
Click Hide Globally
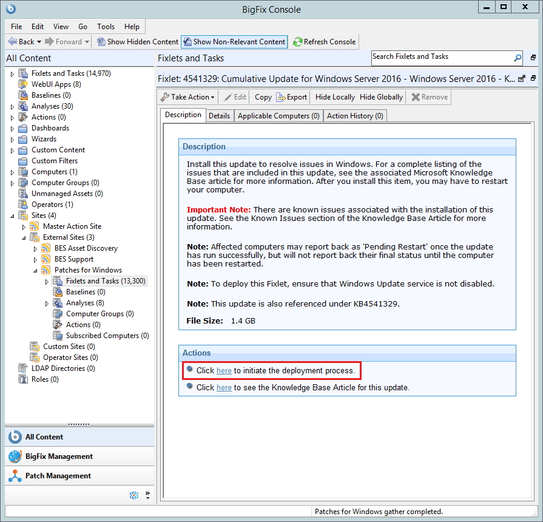pos(381,97)
